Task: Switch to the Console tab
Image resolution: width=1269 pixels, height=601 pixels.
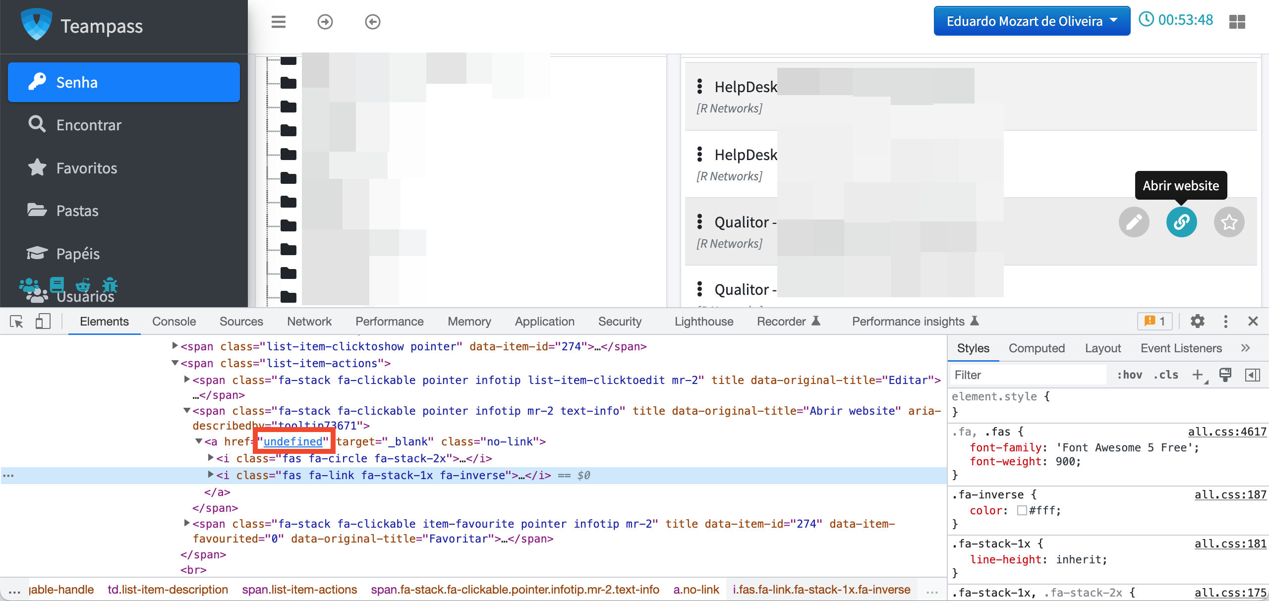Action: coord(173,321)
